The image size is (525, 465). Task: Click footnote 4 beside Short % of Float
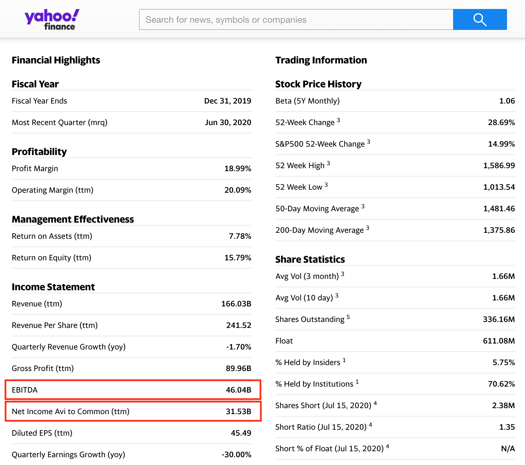387,446
